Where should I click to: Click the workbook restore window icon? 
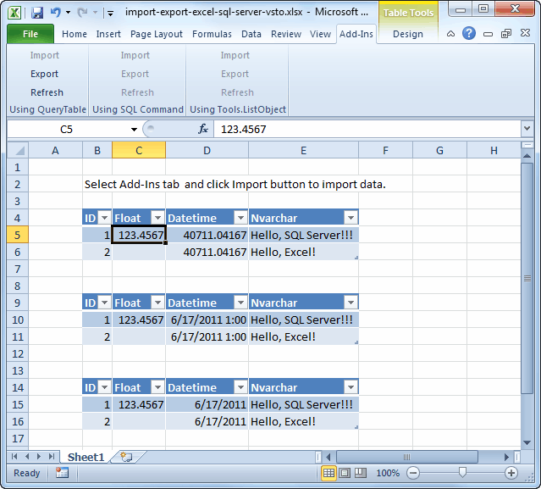tap(506, 34)
